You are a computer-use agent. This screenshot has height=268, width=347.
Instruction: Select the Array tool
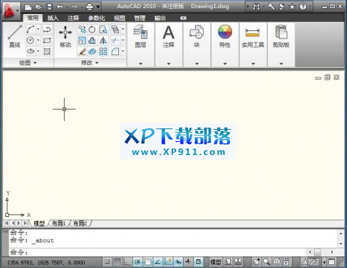(103, 52)
